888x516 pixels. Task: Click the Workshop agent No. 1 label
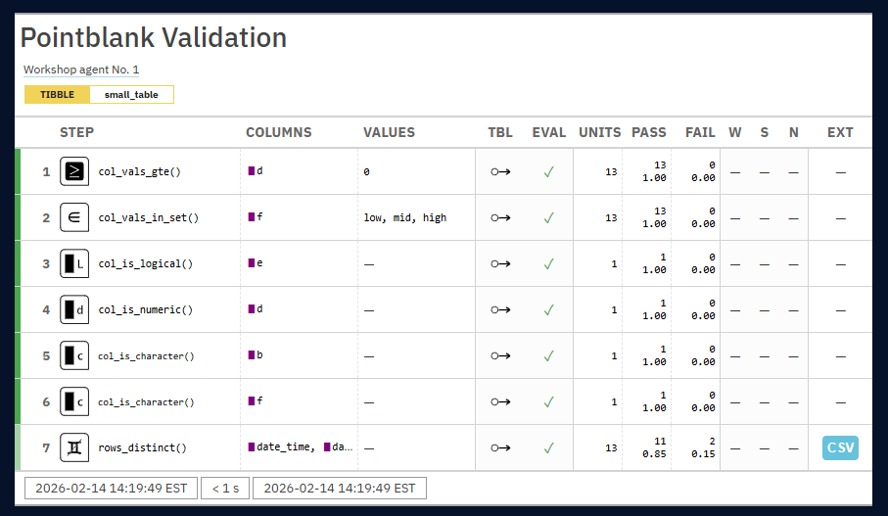click(81, 70)
